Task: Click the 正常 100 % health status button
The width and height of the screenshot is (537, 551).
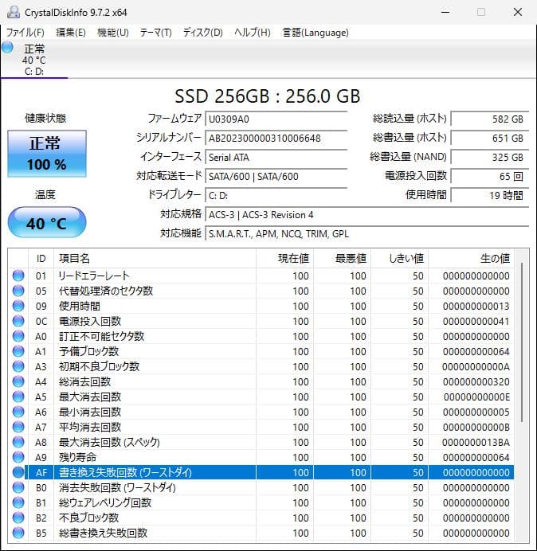Action: tap(47, 154)
